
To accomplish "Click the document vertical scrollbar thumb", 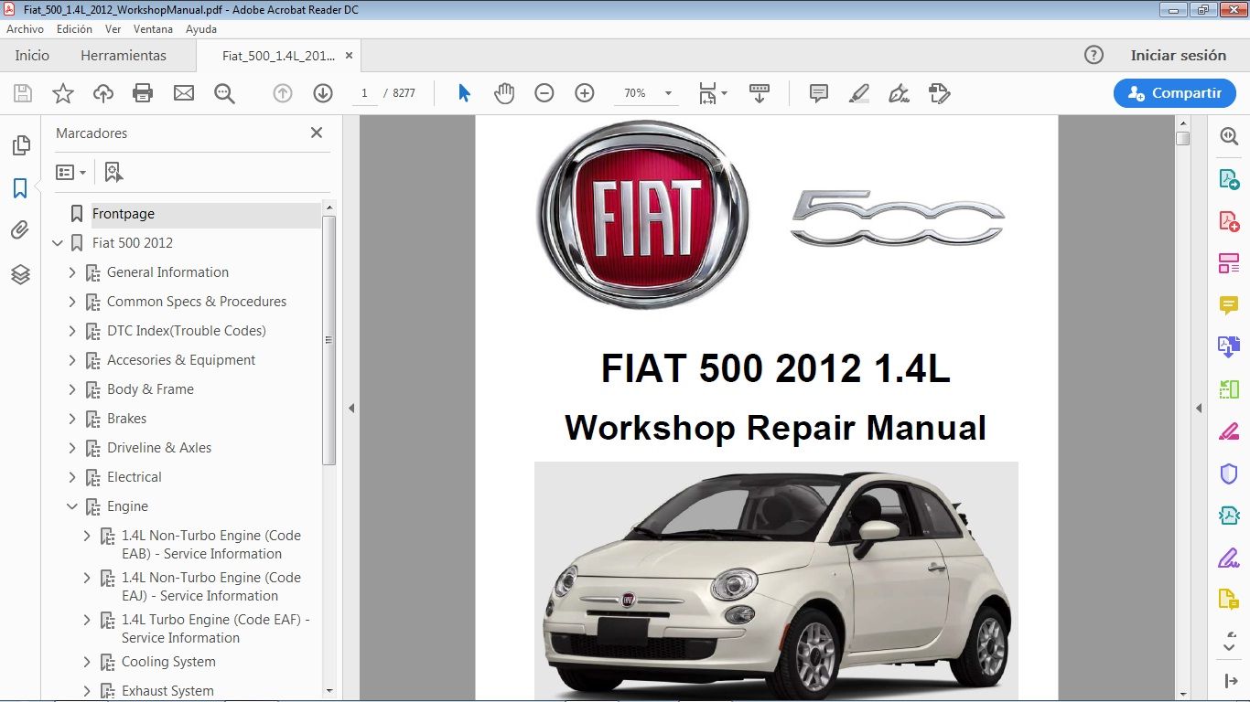I will click(x=1182, y=139).
